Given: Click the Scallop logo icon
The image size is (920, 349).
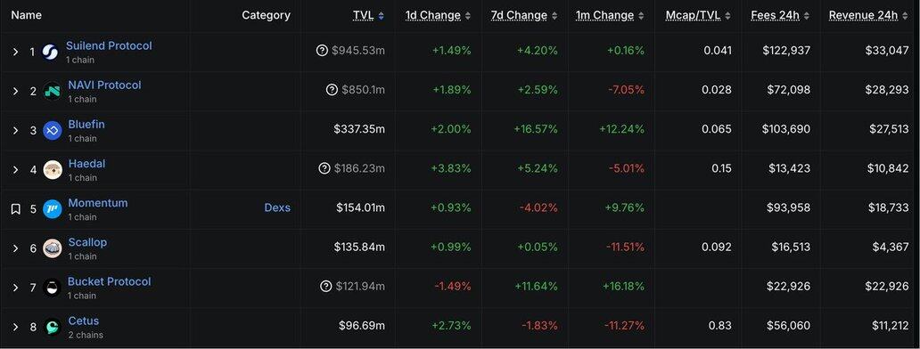Looking at the screenshot, I should click(53, 248).
